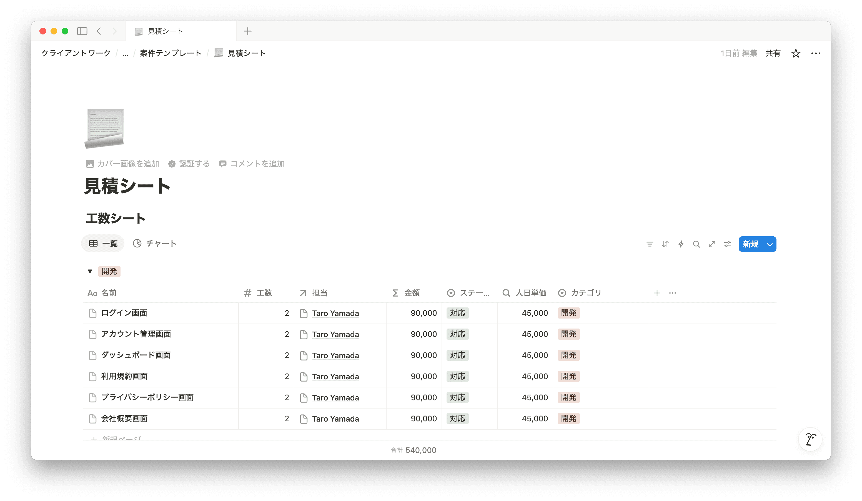
Task: Select the 一覧 table view tab
Action: [103, 244]
